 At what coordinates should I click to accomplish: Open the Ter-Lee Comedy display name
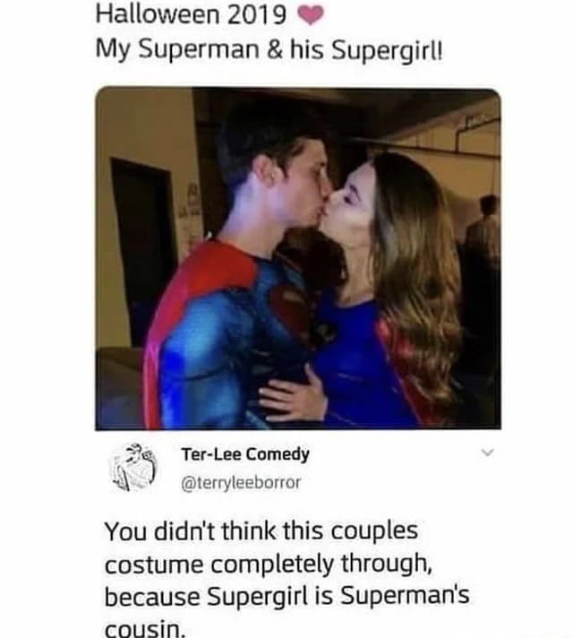click(x=245, y=453)
